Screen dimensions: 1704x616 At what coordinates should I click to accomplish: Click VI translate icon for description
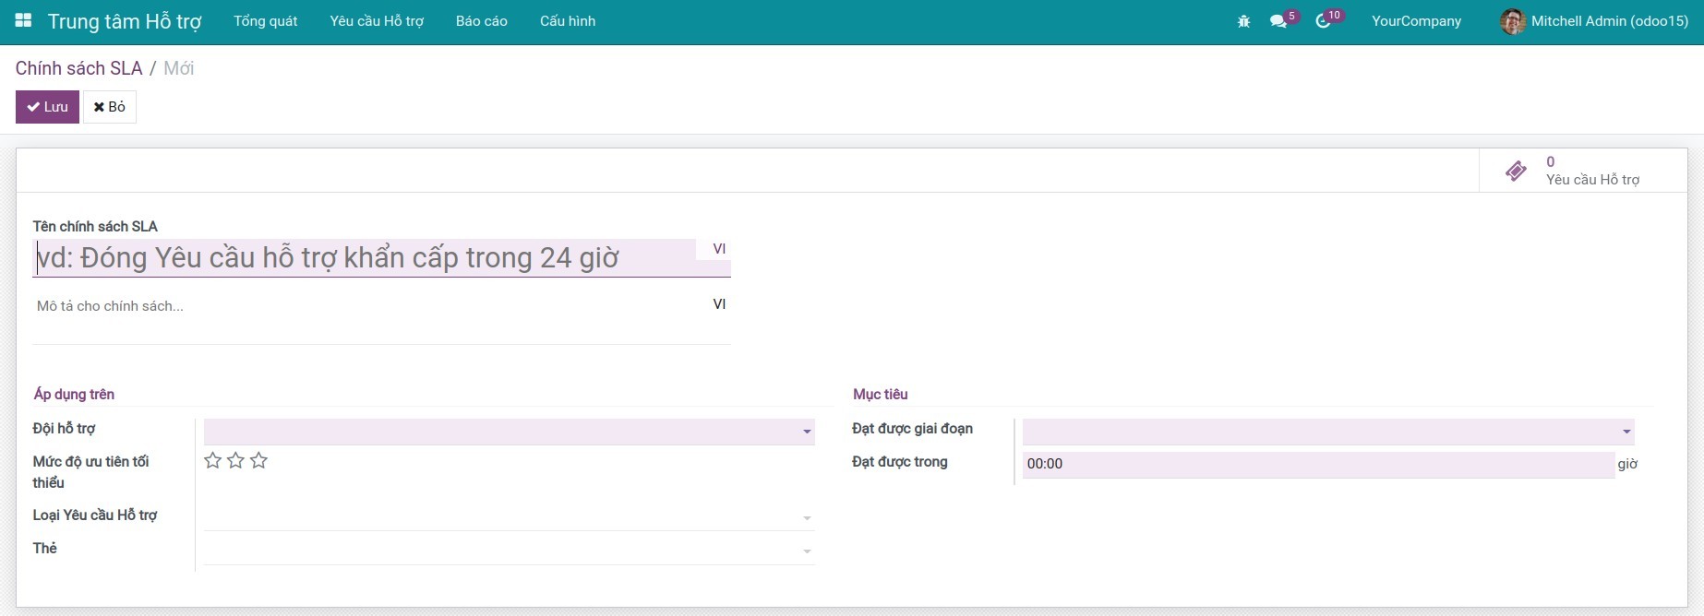point(719,304)
